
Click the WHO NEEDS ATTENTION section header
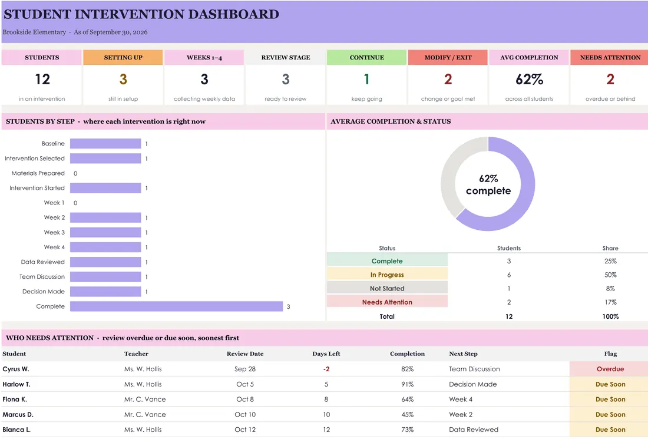tap(325, 338)
